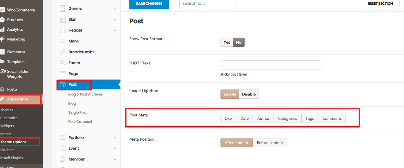Select After content meta position
The height and width of the screenshot is (168, 404).
pos(236,143)
